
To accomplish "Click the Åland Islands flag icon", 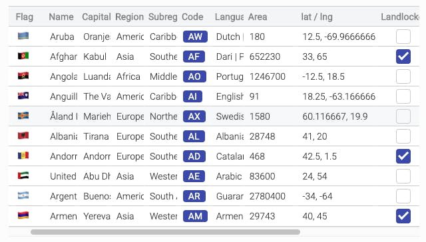I will [23, 116].
